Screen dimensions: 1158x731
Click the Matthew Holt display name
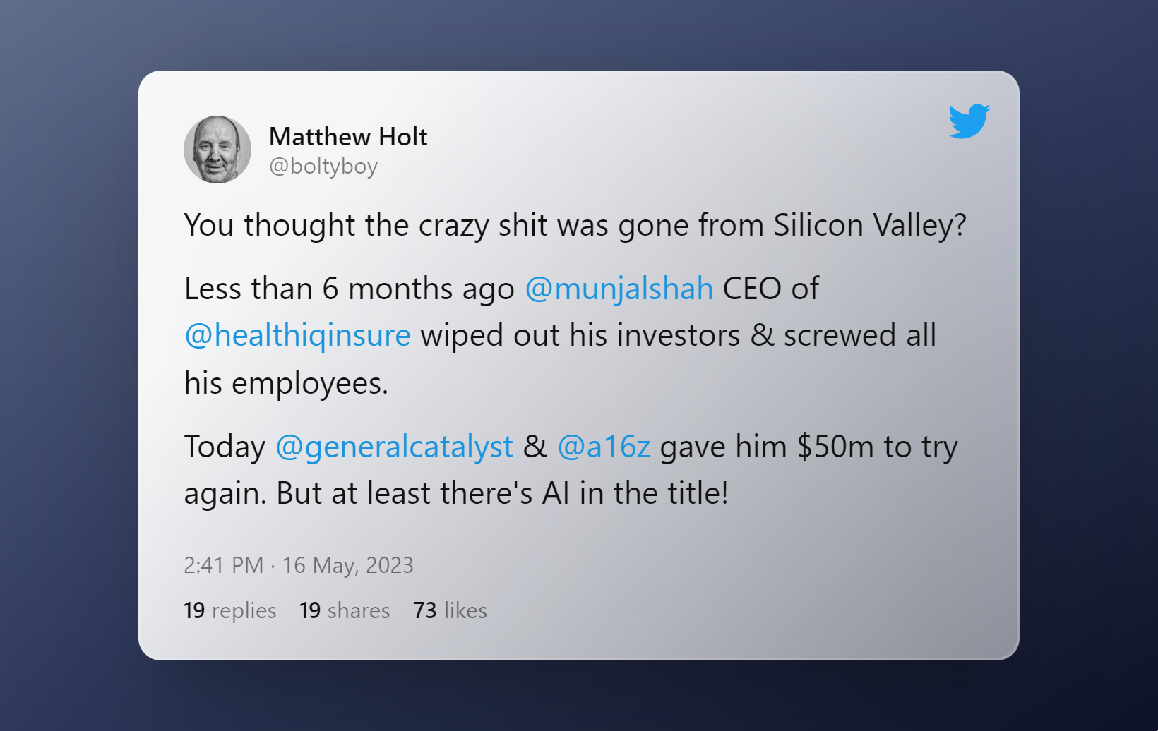click(x=348, y=137)
